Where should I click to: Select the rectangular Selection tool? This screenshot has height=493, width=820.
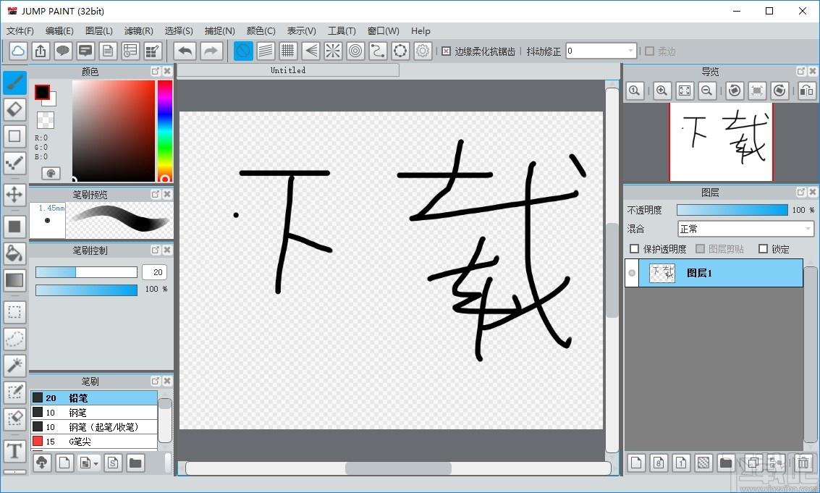tap(14, 312)
